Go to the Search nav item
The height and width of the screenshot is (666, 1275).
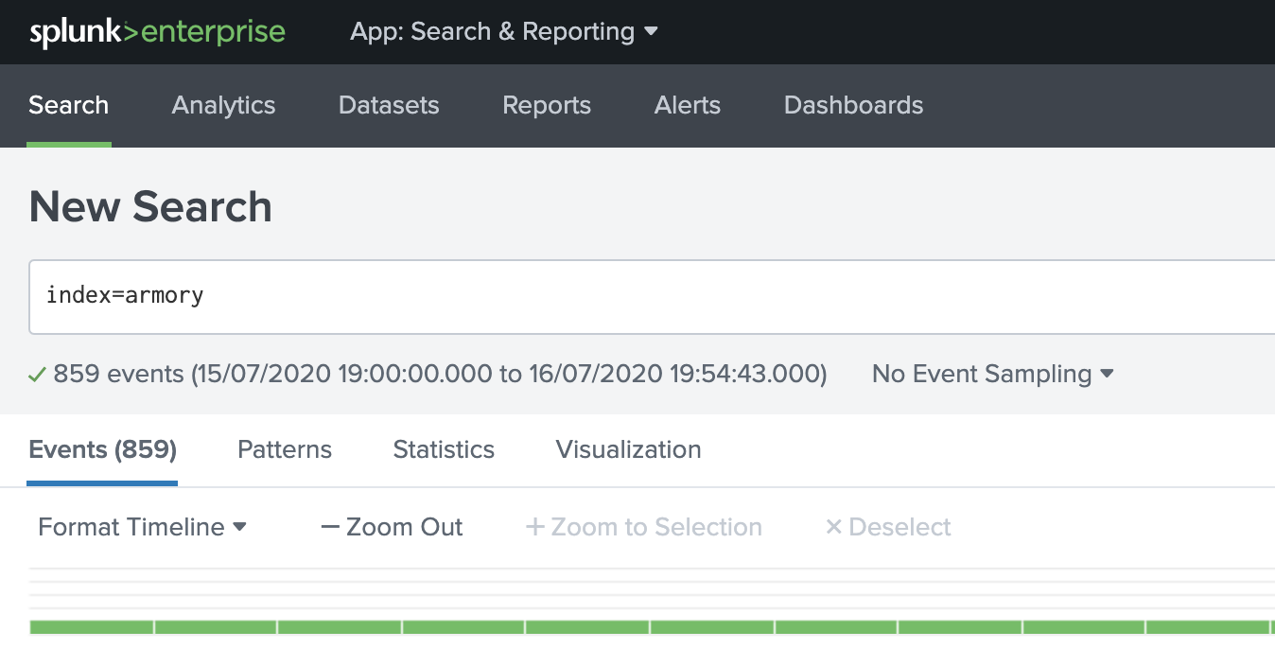(x=69, y=105)
